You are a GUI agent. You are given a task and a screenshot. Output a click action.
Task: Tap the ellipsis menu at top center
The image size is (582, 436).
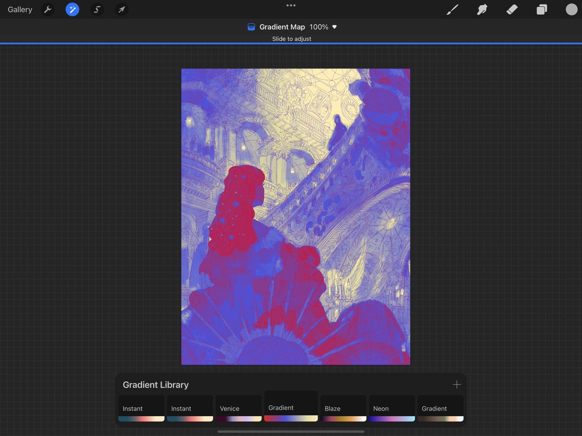291,5
